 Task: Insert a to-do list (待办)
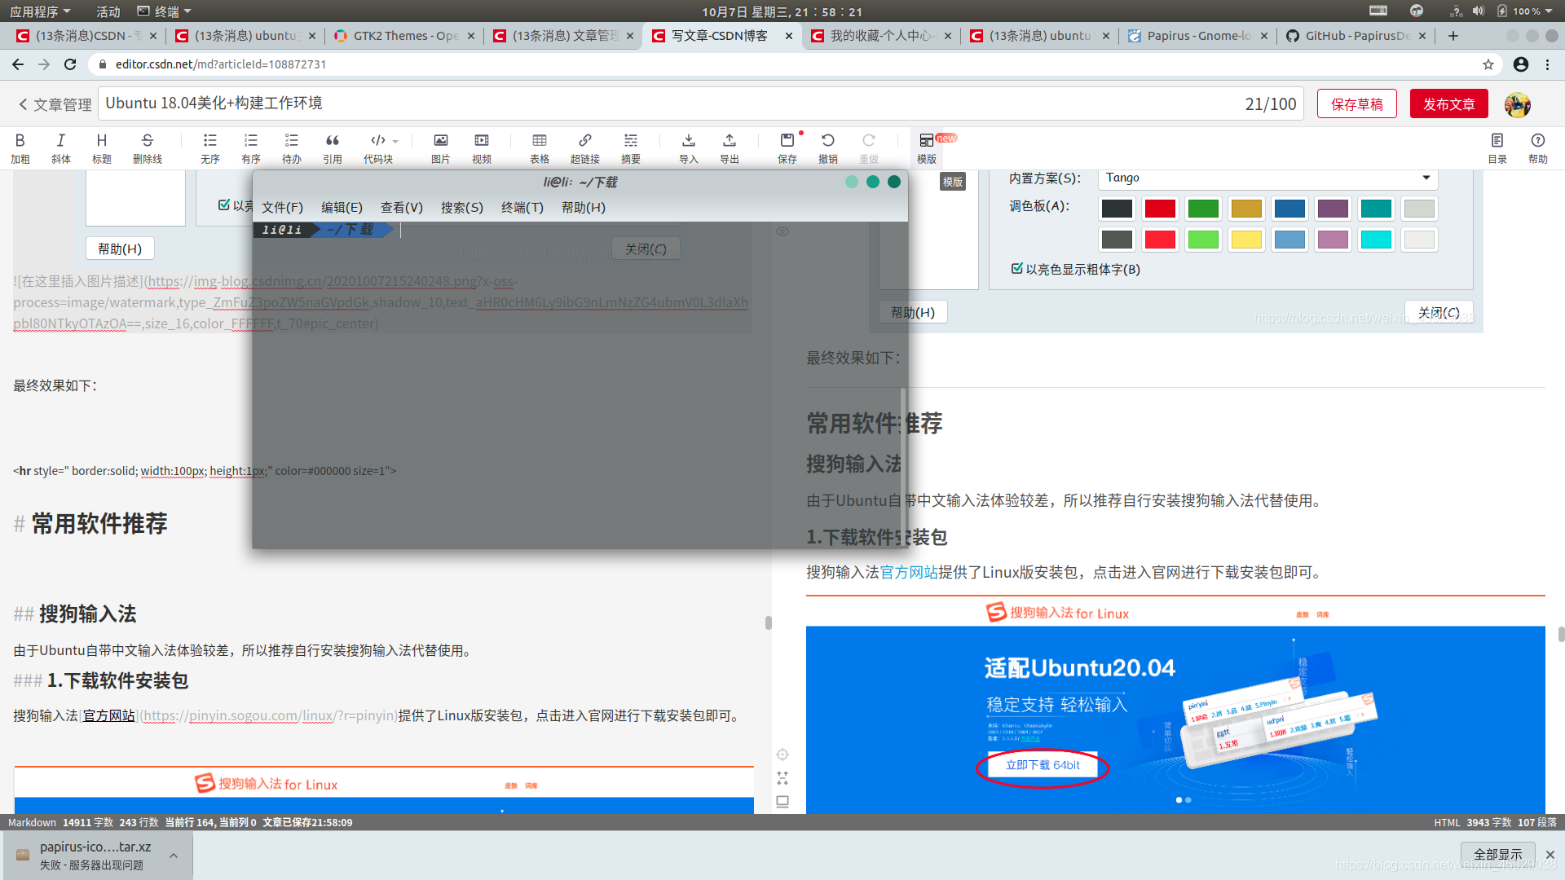coord(292,148)
